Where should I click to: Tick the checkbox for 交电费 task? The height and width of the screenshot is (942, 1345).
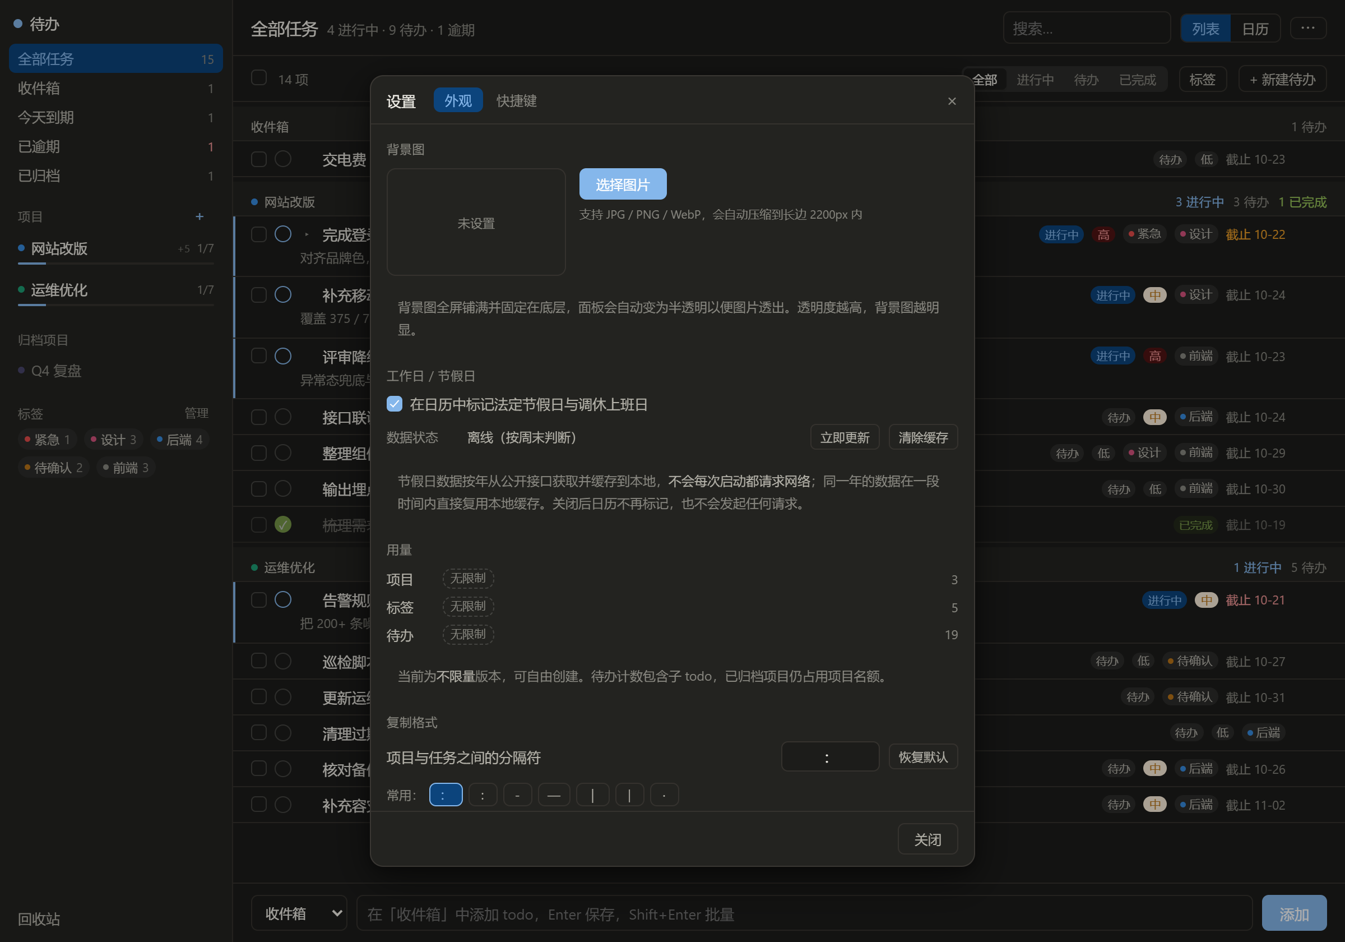pyautogui.click(x=259, y=159)
